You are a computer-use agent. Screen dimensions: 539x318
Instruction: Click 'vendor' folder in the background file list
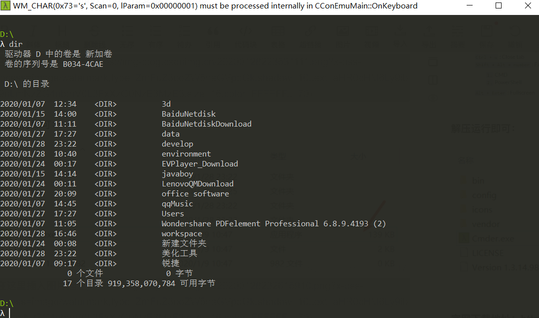(x=486, y=224)
